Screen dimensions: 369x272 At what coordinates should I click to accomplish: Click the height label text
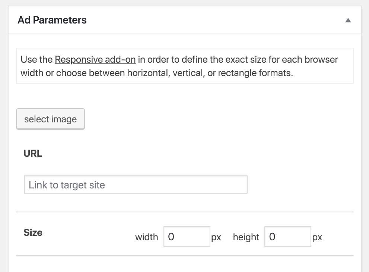click(x=246, y=237)
